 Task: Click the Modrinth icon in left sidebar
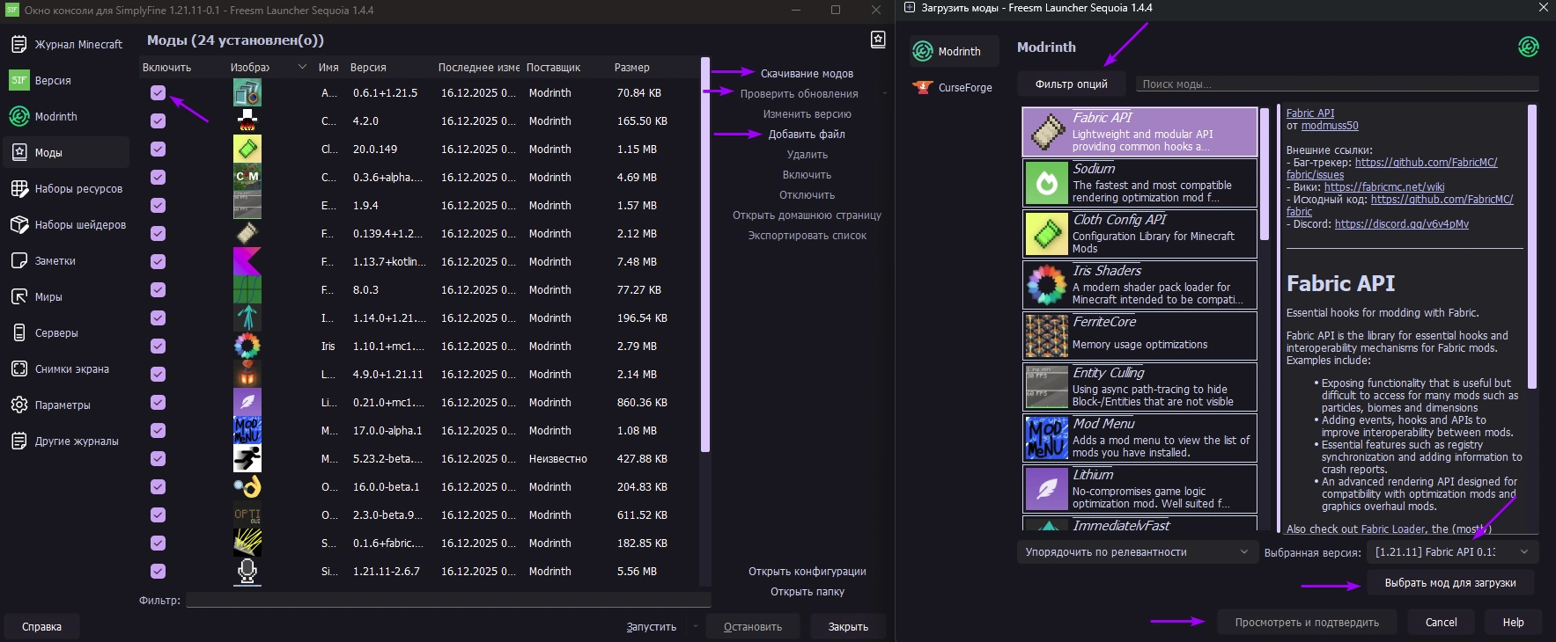tap(19, 116)
